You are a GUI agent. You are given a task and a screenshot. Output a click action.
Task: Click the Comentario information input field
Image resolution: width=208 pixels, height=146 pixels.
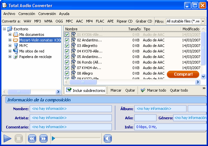71,127
